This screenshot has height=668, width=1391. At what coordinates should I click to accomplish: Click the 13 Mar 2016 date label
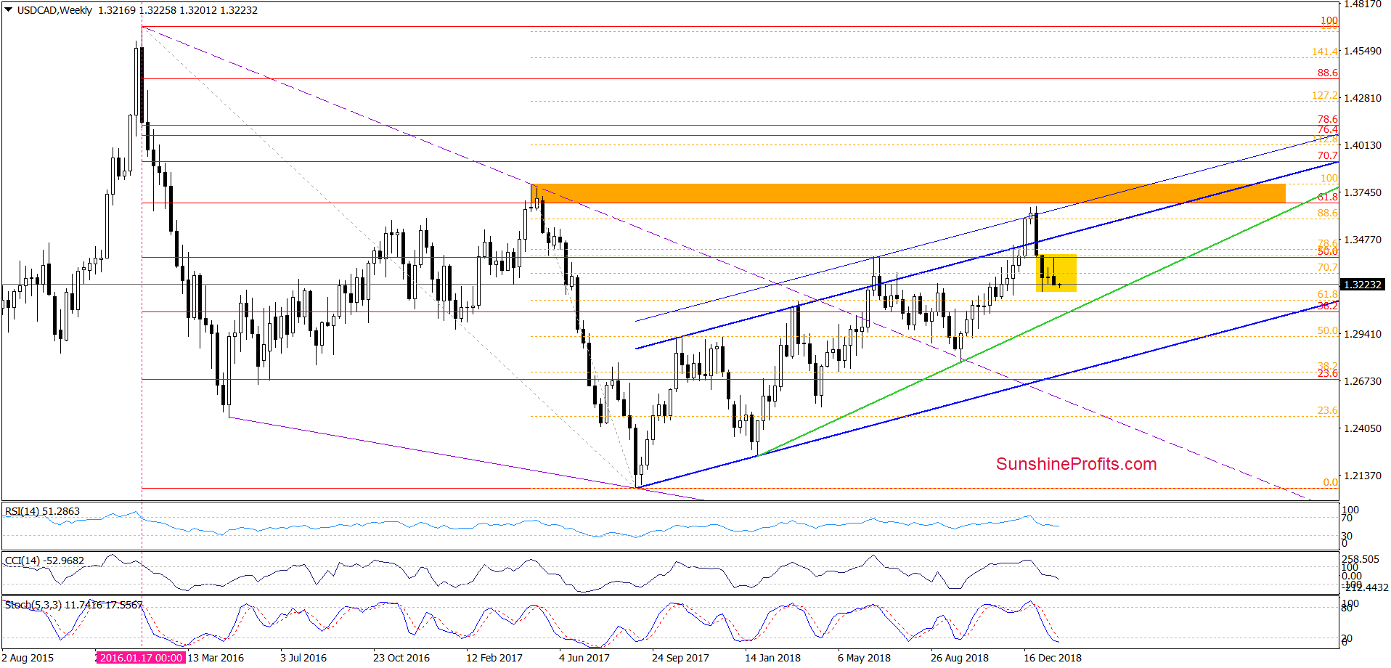(x=216, y=658)
